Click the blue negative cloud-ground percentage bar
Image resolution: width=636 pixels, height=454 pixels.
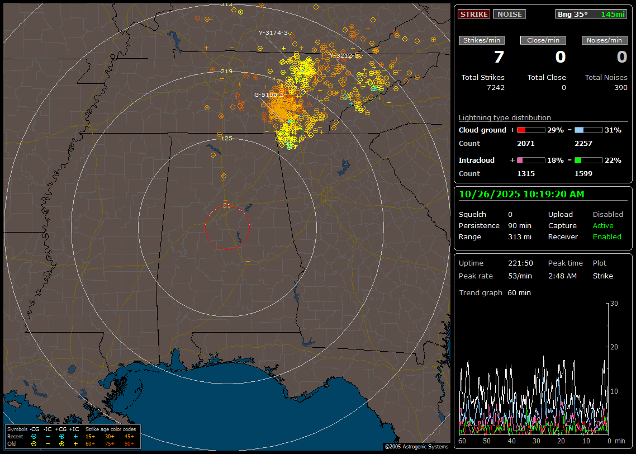[x=588, y=130]
